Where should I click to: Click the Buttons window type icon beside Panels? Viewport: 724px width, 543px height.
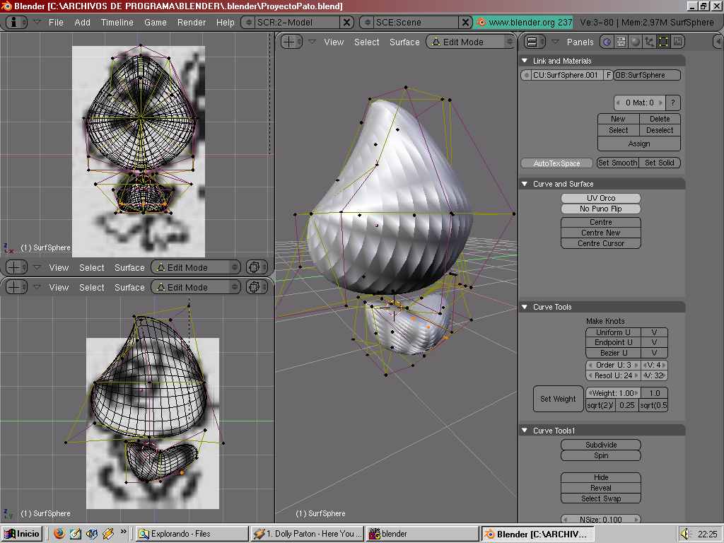[534, 42]
